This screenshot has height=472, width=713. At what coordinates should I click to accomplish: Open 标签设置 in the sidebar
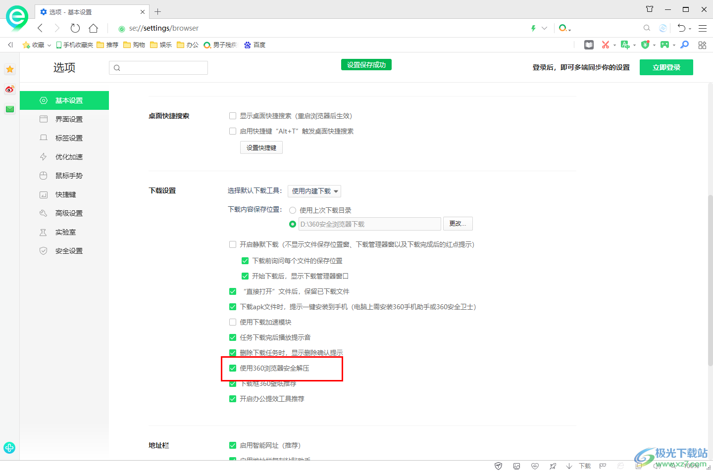(x=64, y=138)
